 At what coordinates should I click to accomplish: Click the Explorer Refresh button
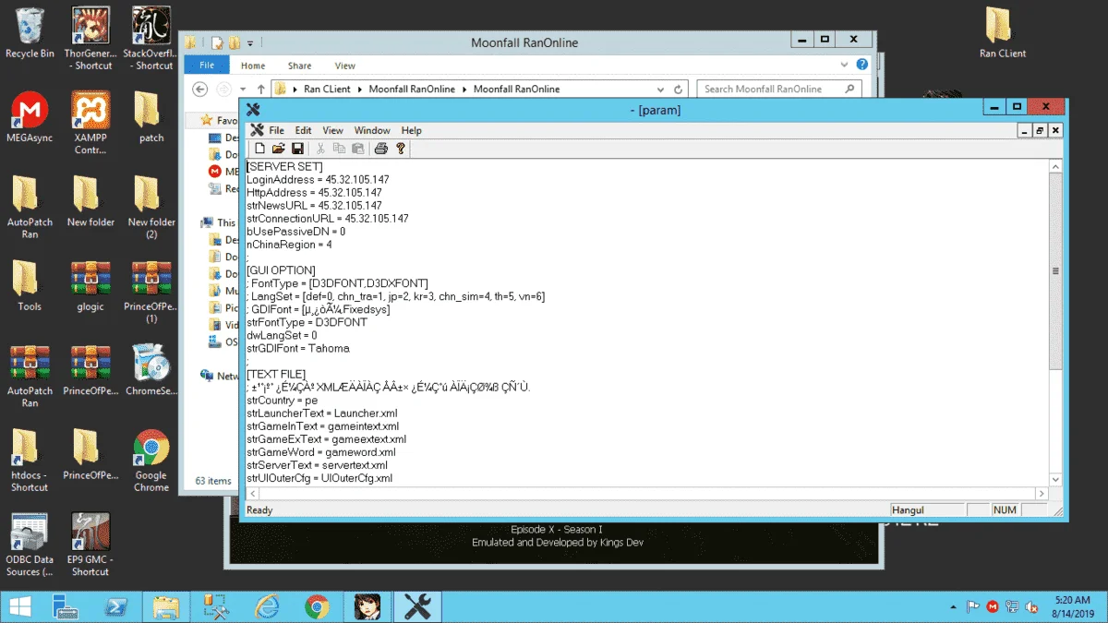tap(679, 90)
